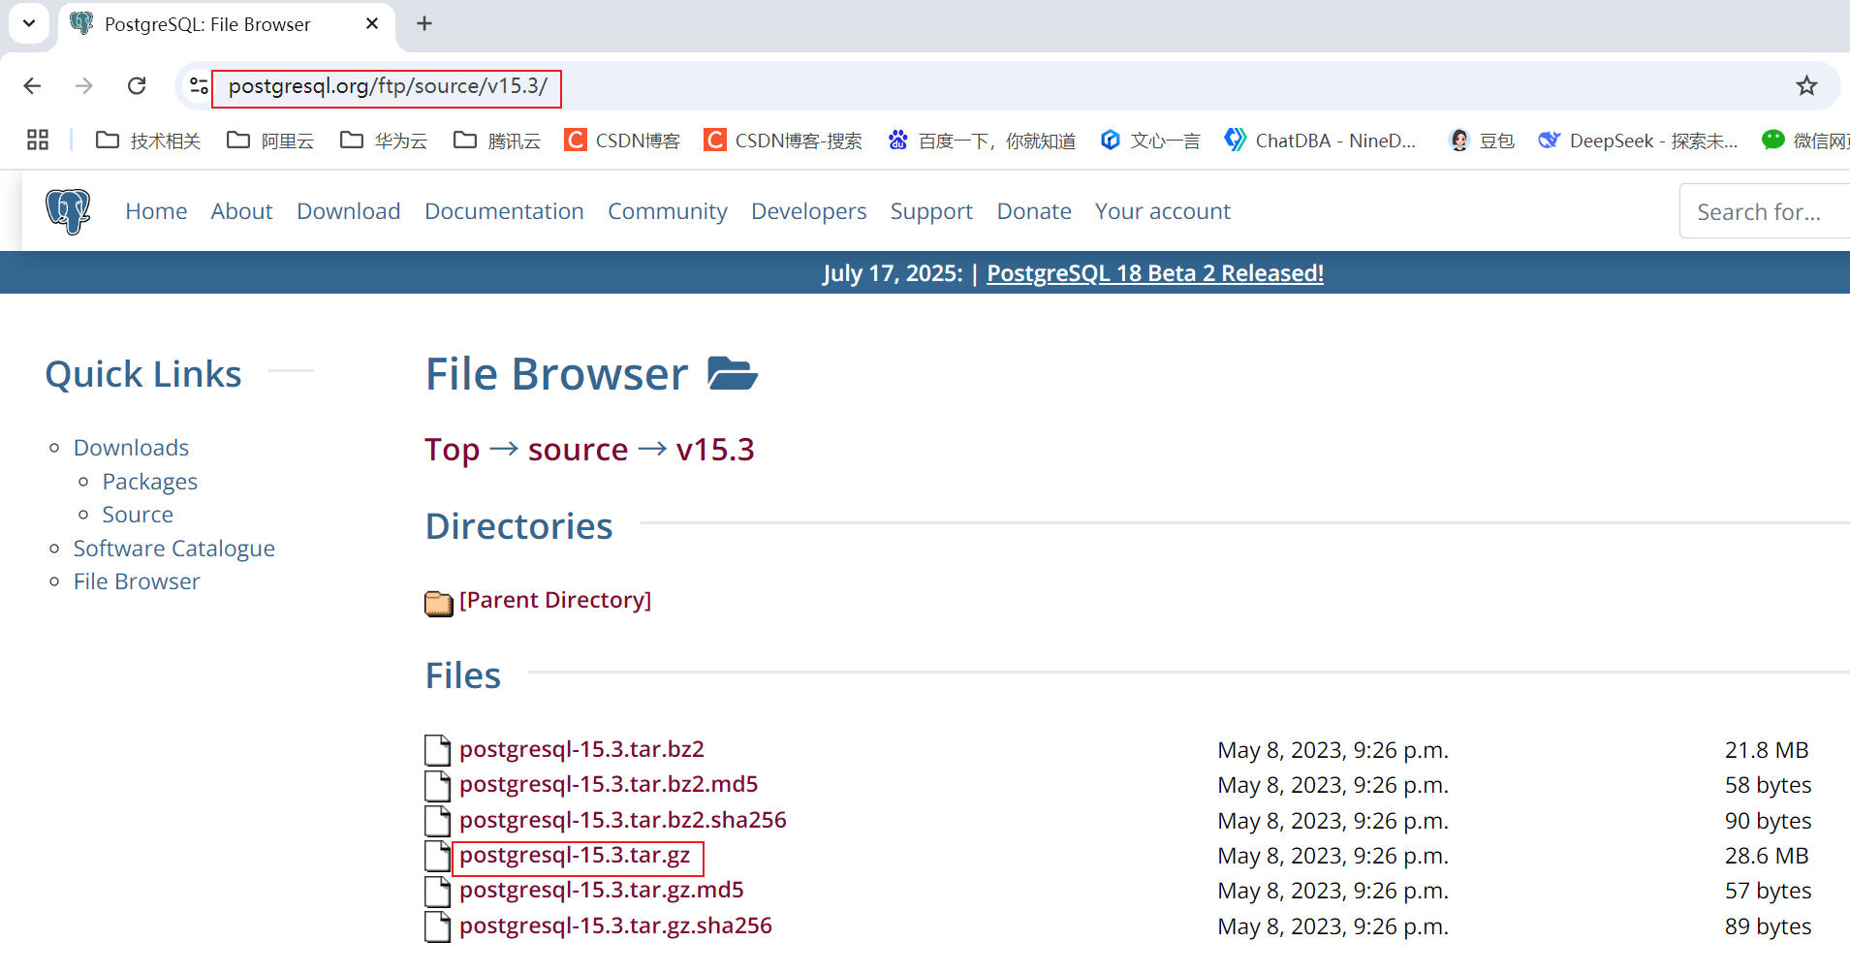Image resolution: width=1850 pixels, height=973 pixels.
Task: Open the Documentation navigation item
Action: click(504, 211)
